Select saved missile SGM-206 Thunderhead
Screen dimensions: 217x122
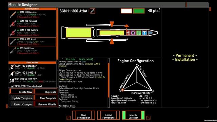(33, 86)
